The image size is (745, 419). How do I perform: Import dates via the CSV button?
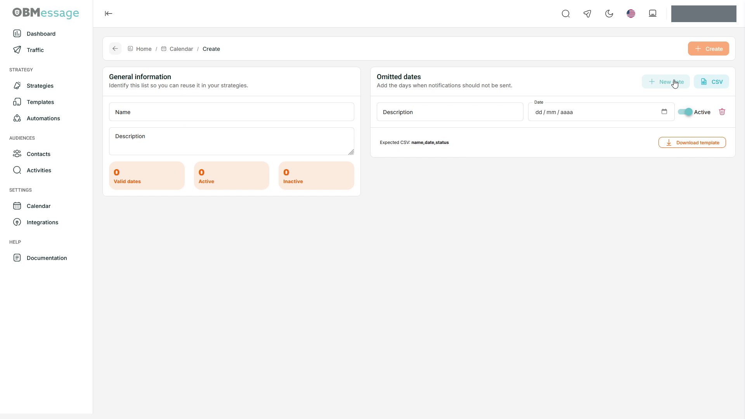click(x=711, y=81)
